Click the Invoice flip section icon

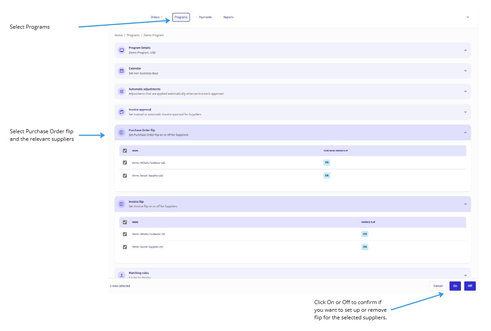pos(121,204)
